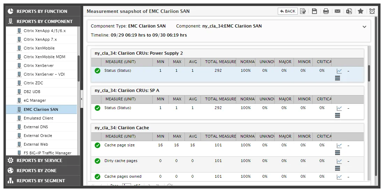
Task: Open list icon for Dirty cache pages
Action: (338, 168)
